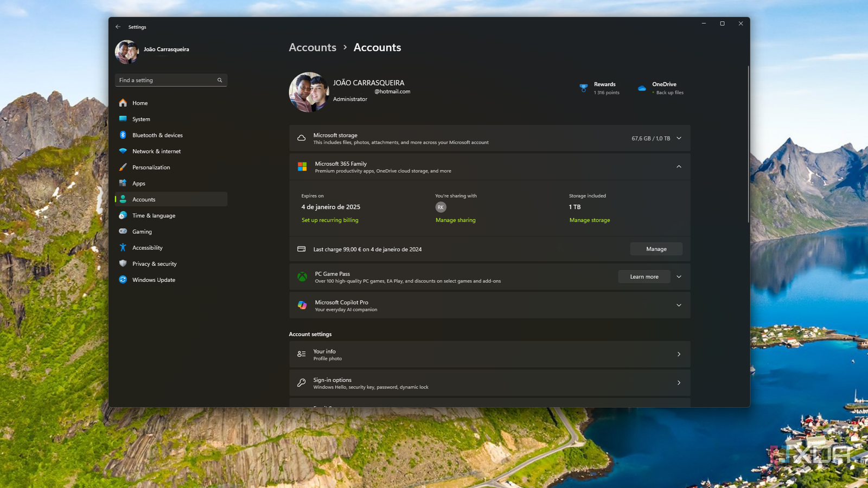This screenshot has height=488, width=868.
Task: Open Privacy & security settings
Action: [x=171, y=264]
